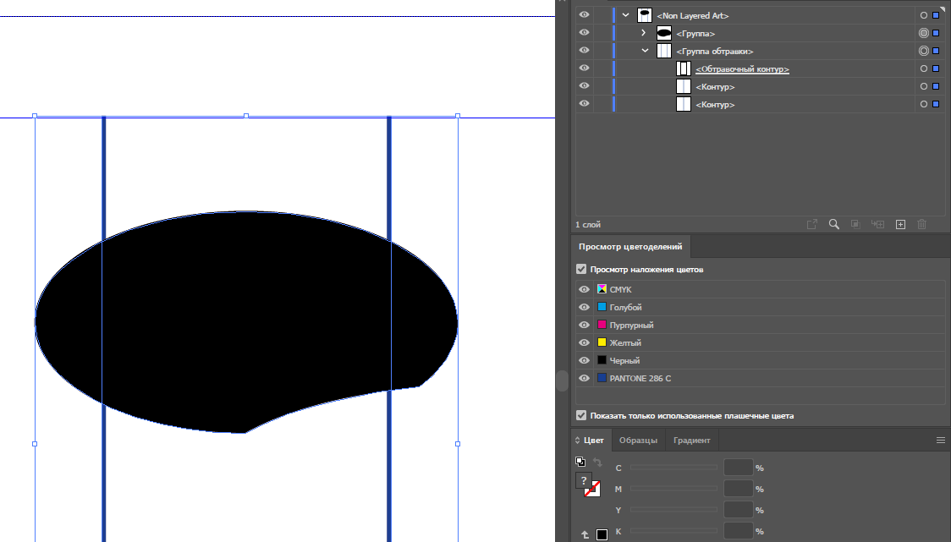Hide the PANTONE 286 C separation

tap(584, 378)
